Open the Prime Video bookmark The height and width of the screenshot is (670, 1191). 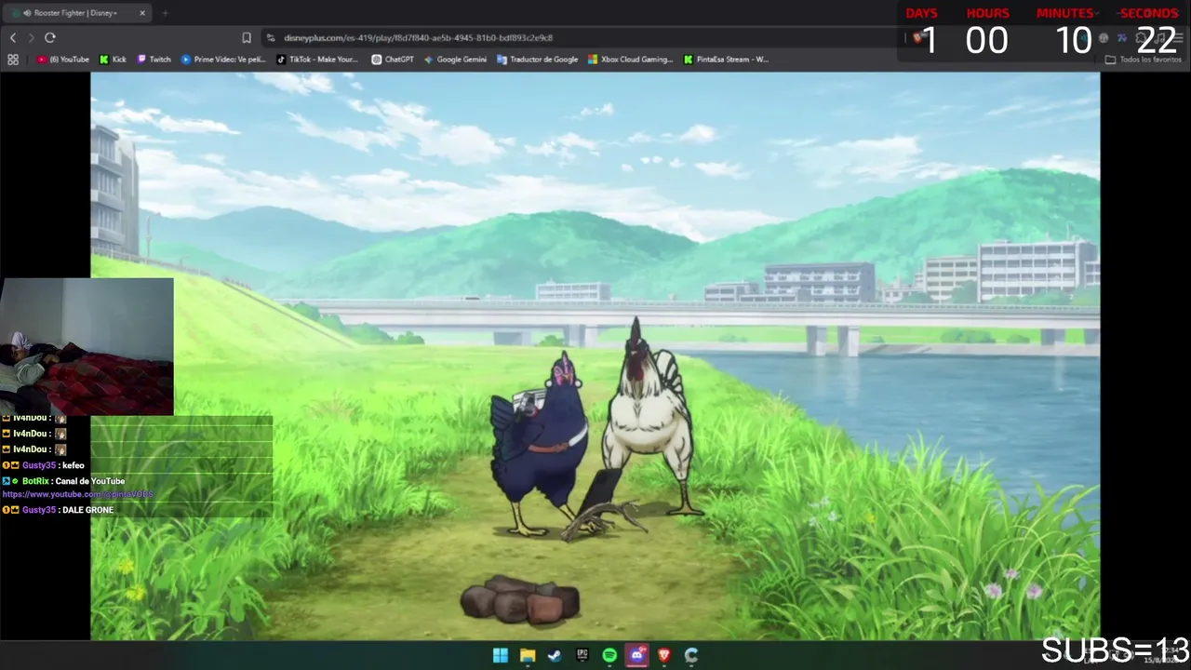pos(223,60)
